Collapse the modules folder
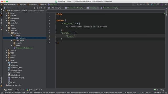This screenshot has height=94, width=168. [6, 31]
